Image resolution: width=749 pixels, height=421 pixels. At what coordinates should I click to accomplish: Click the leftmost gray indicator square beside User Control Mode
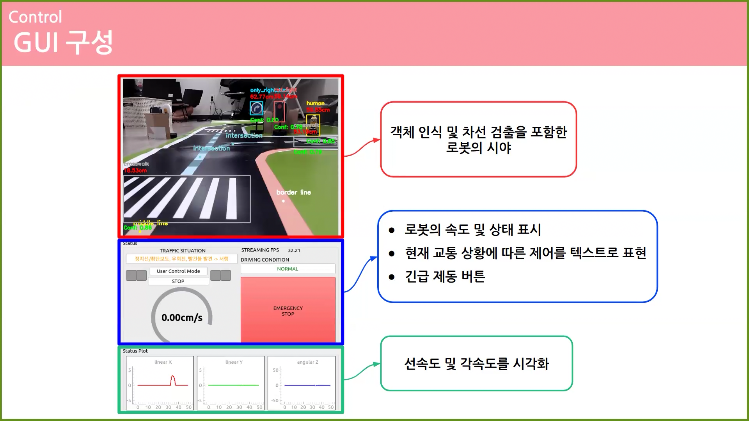[x=131, y=275]
